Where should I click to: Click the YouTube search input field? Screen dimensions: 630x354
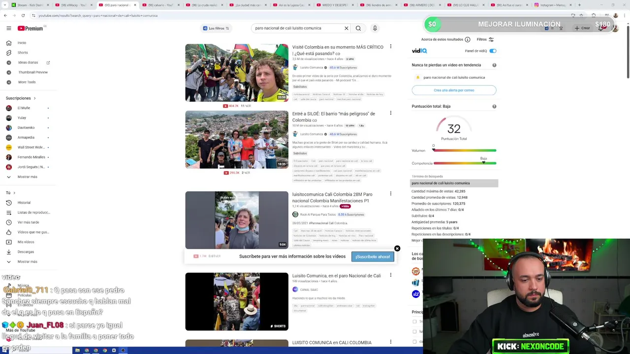point(298,28)
